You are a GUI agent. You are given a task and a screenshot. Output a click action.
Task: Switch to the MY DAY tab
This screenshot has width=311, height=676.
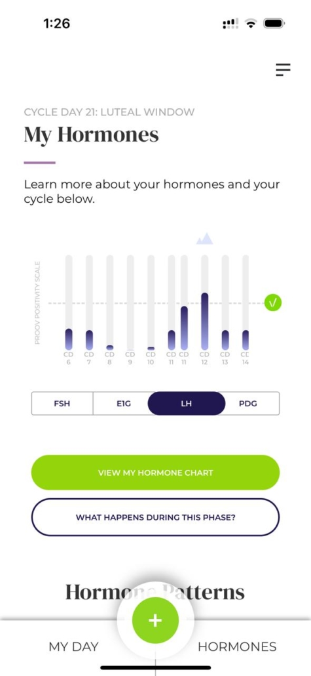tap(73, 646)
